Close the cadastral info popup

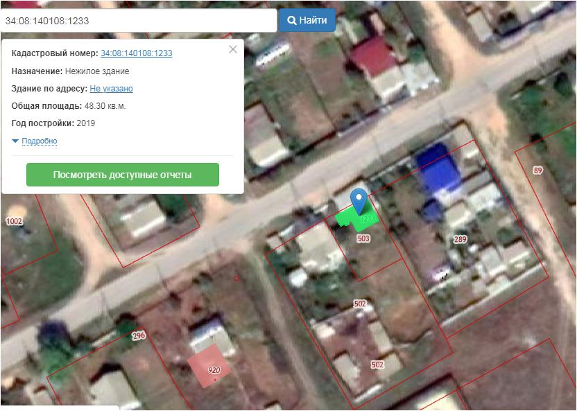click(x=233, y=49)
